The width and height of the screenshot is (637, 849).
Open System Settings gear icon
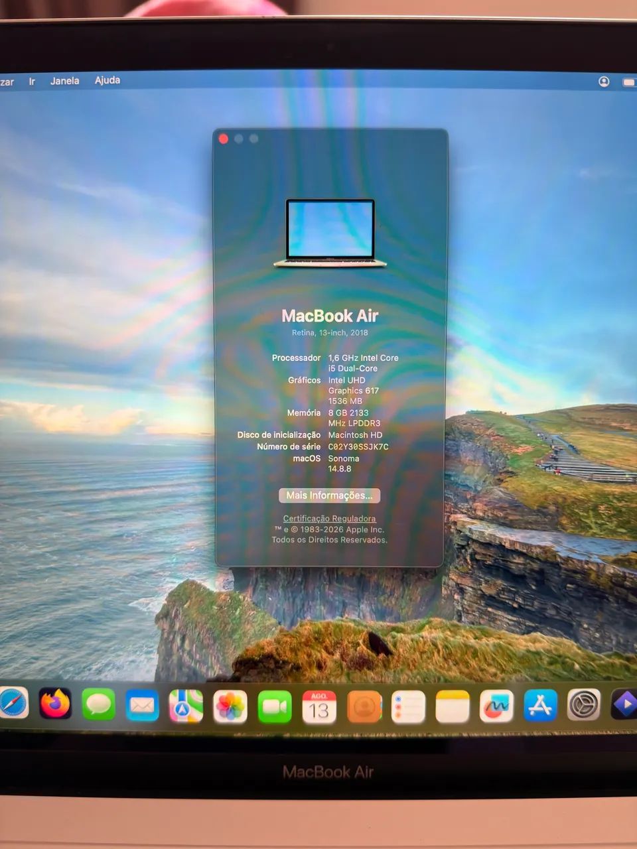click(584, 704)
